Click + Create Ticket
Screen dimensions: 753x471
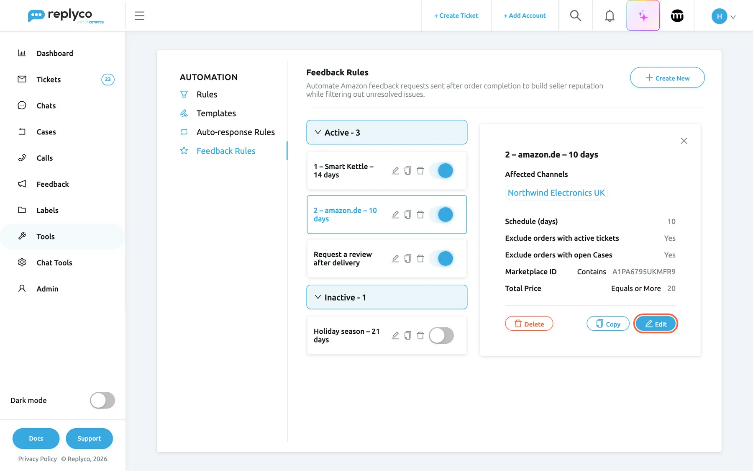(x=456, y=15)
